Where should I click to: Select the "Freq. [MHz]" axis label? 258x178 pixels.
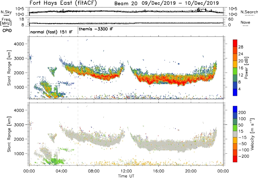pyautogui.click(x=6, y=22)
